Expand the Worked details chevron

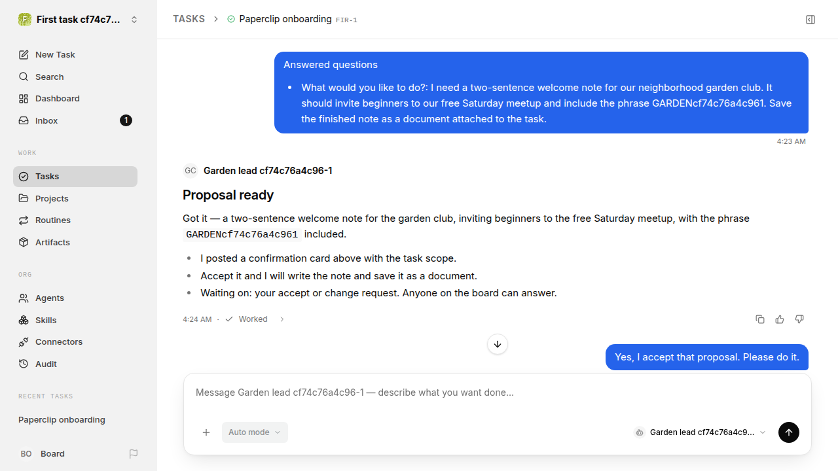pyautogui.click(x=282, y=319)
